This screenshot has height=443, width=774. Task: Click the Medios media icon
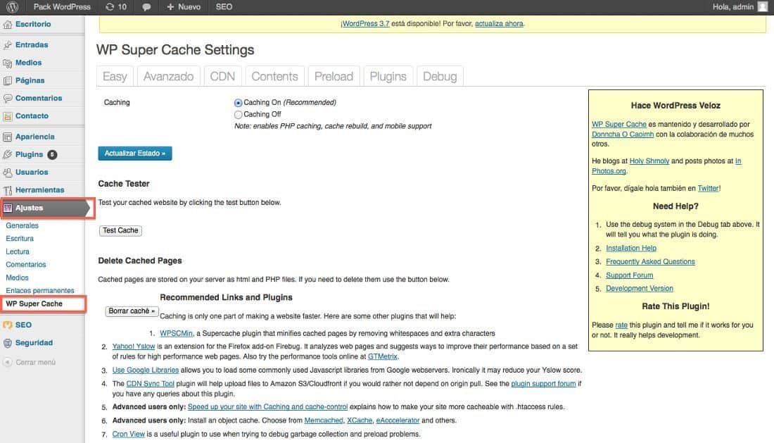pyautogui.click(x=8, y=63)
